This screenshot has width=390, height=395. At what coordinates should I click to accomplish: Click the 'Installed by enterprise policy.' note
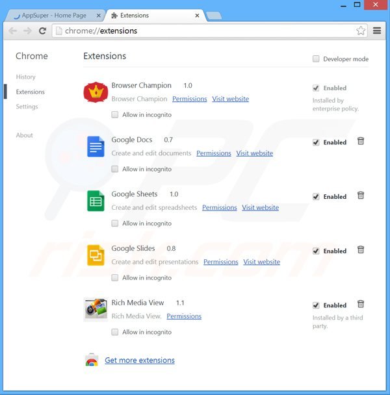[335, 105]
